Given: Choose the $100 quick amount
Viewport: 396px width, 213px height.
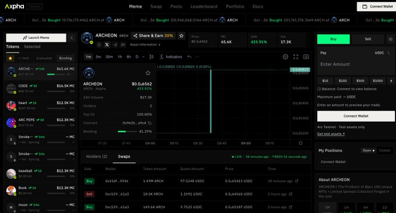Looking at the screenshot, I should 342,81.
